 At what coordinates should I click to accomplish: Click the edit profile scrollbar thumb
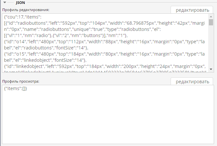coord(211,22)
